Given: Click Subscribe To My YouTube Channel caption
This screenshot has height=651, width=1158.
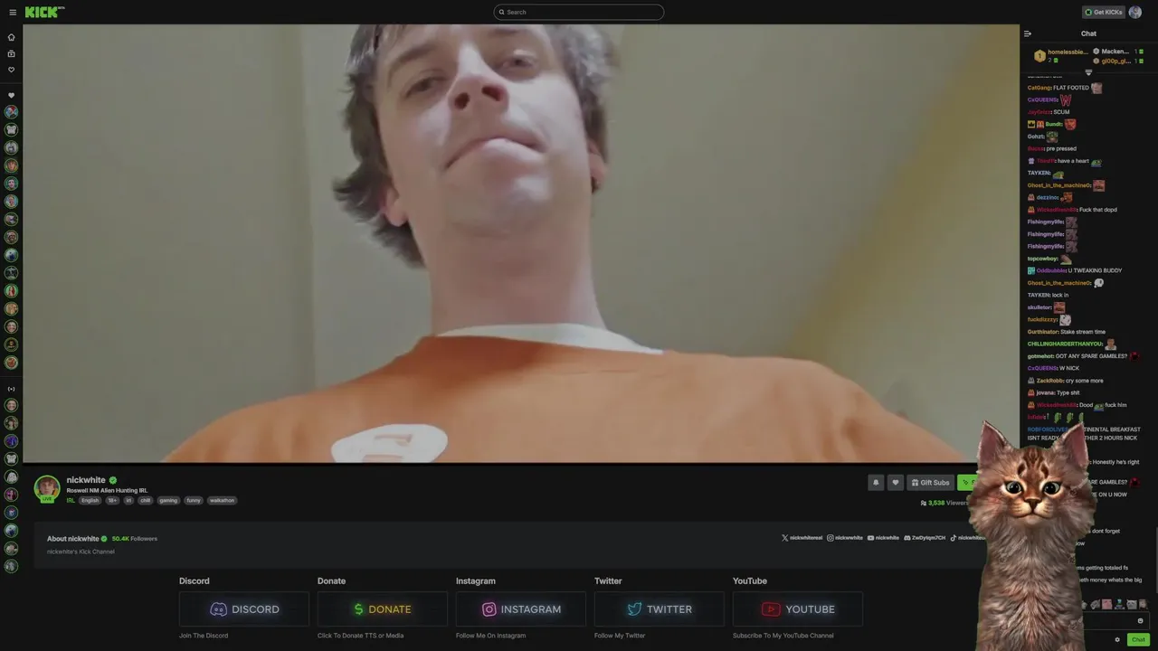Looking at the screenshot, I should tap(783, 636).
